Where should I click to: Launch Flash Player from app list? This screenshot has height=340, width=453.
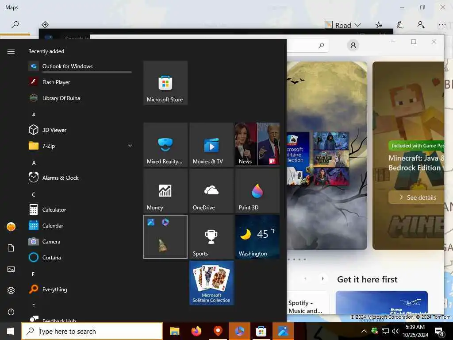[x=80, y=82]
